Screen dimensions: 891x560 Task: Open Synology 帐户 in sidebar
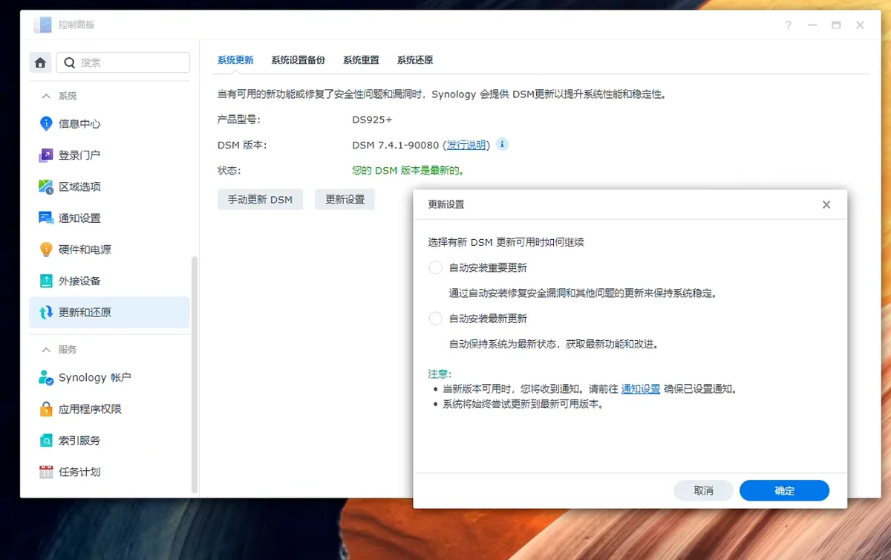109,377
